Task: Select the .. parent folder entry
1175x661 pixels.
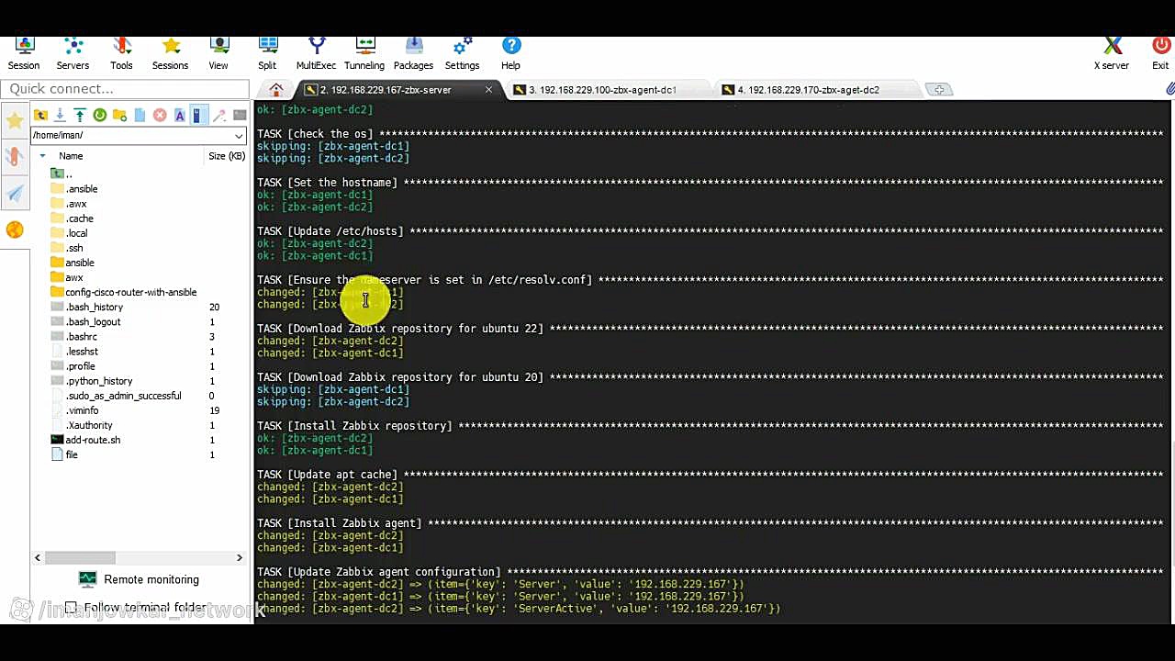Action: pos(62,174)
